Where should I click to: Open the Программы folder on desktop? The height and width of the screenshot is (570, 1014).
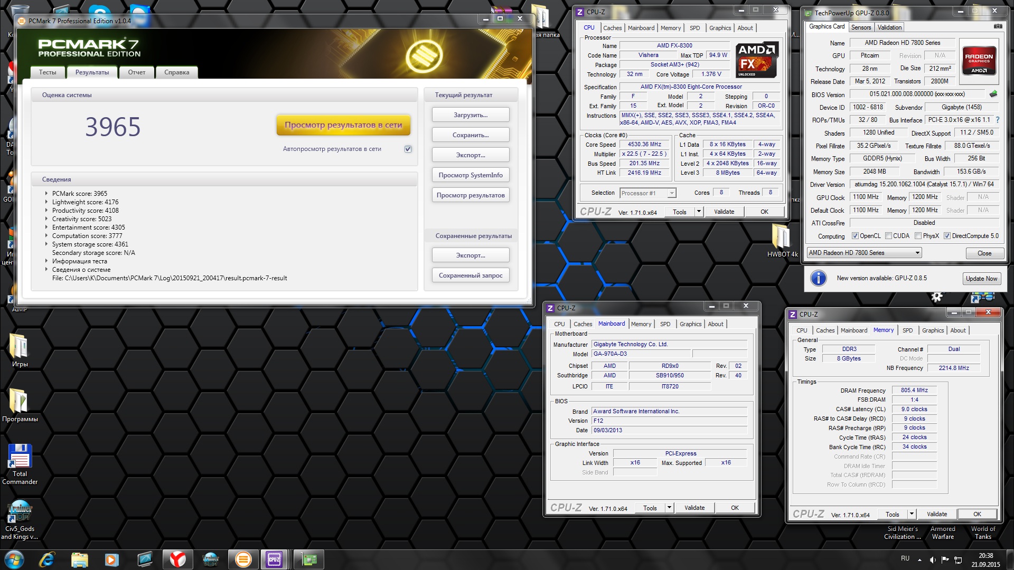click(20, 405)
